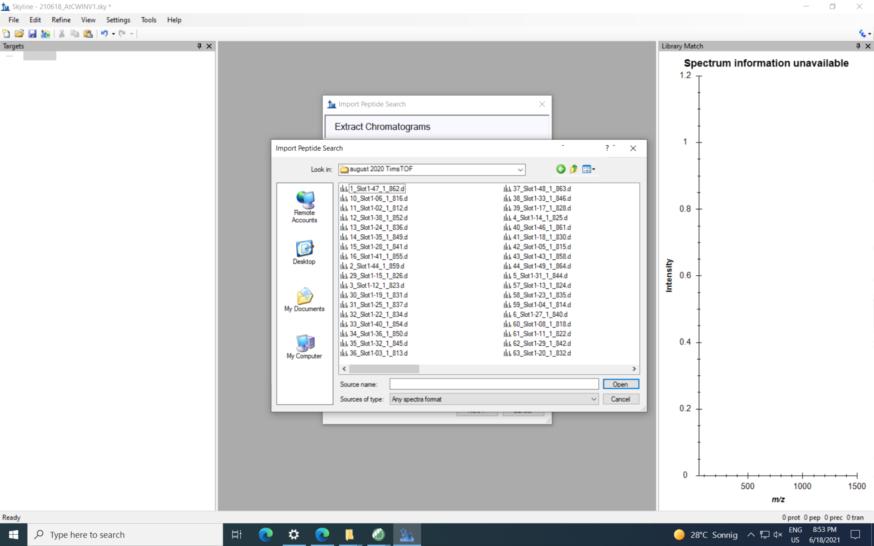874x546 pixels.
Task: Cancel the file selection dialog
Action: [620, 399]
